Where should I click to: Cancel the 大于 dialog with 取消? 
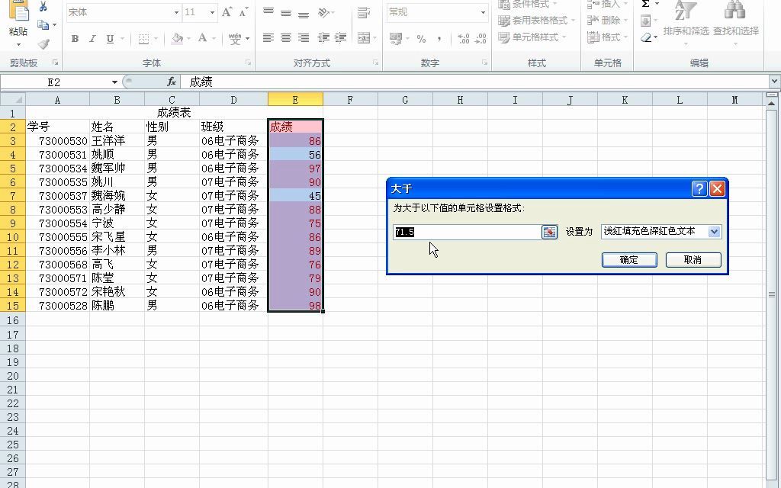coord(693,260)
